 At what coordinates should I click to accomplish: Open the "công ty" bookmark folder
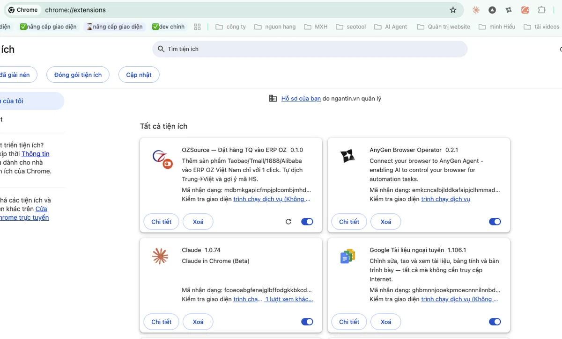[x=231, y=27]
